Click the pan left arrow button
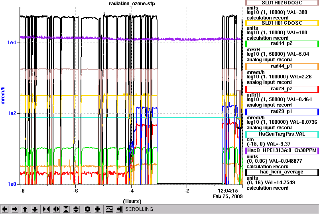 5,209
